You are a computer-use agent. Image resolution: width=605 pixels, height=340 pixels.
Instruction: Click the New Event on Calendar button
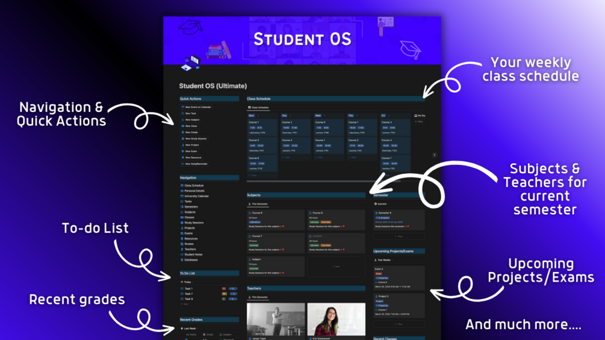click(x=196, y=107)
